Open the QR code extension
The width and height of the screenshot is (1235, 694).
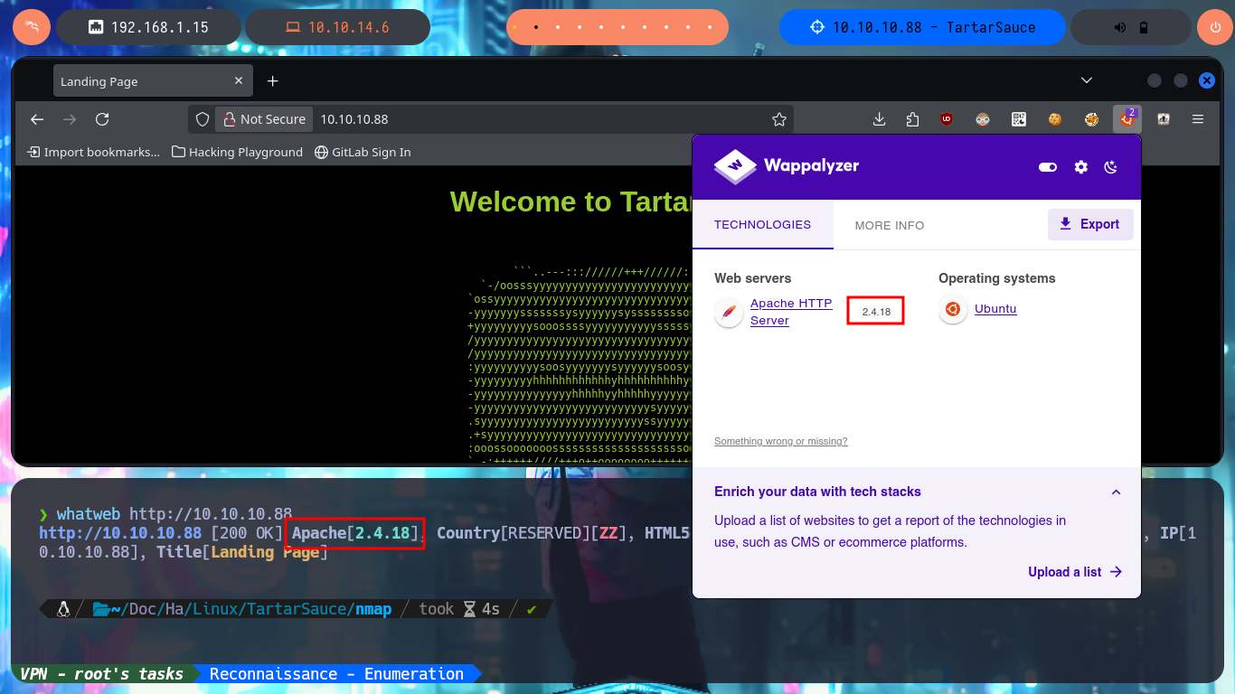(1019, 119)
